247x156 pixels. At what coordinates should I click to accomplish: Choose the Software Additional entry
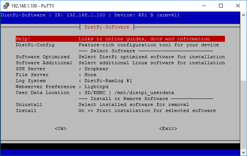tap(120, 63)
